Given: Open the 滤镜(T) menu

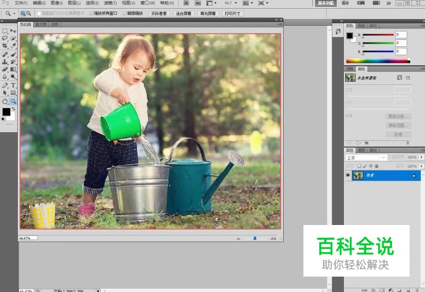Looking at the screenshot, I should [110, 3].
